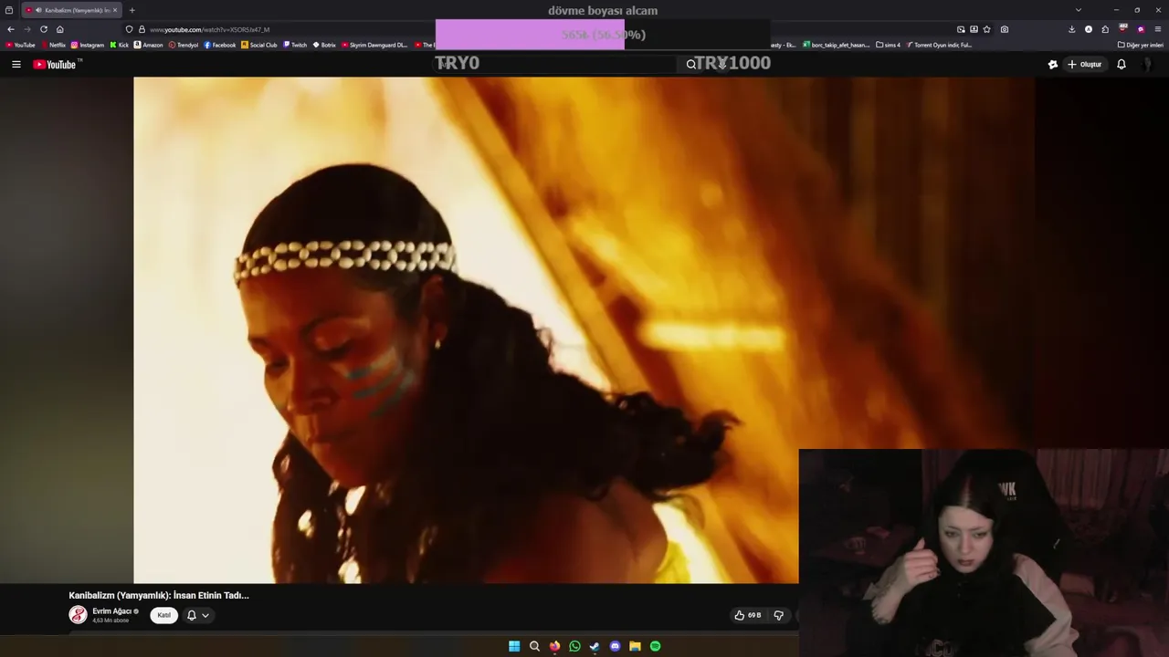Open the Kick bookmark
Viewport: 1169px width, 657px height.
click(x=120, y=45)
